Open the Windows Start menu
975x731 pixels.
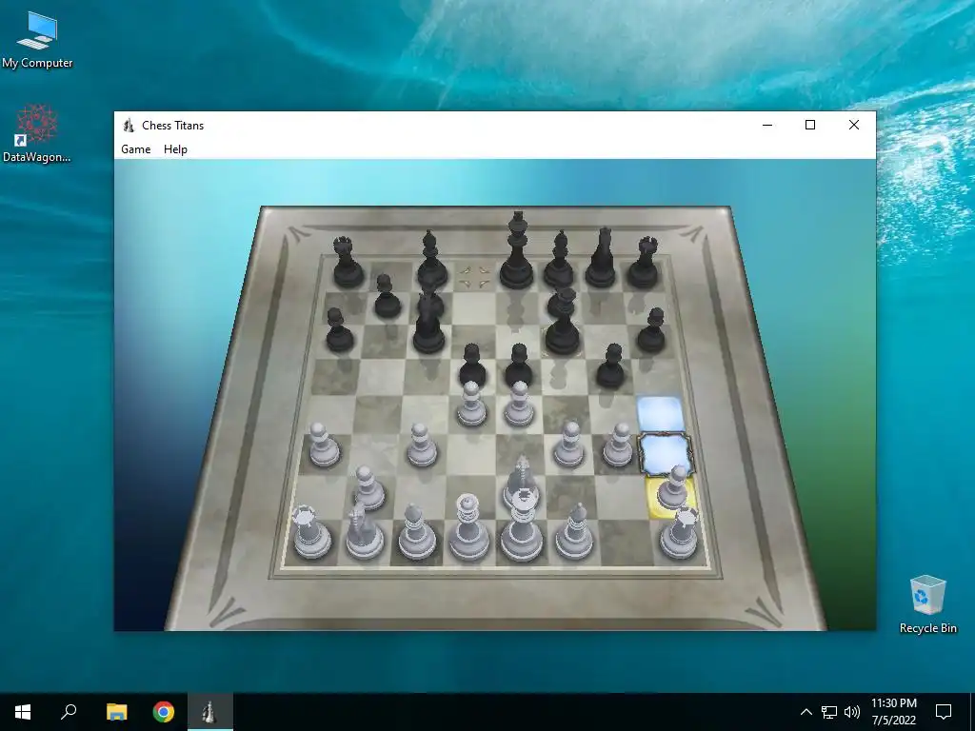pyautogui.click(x=23, y=712)
